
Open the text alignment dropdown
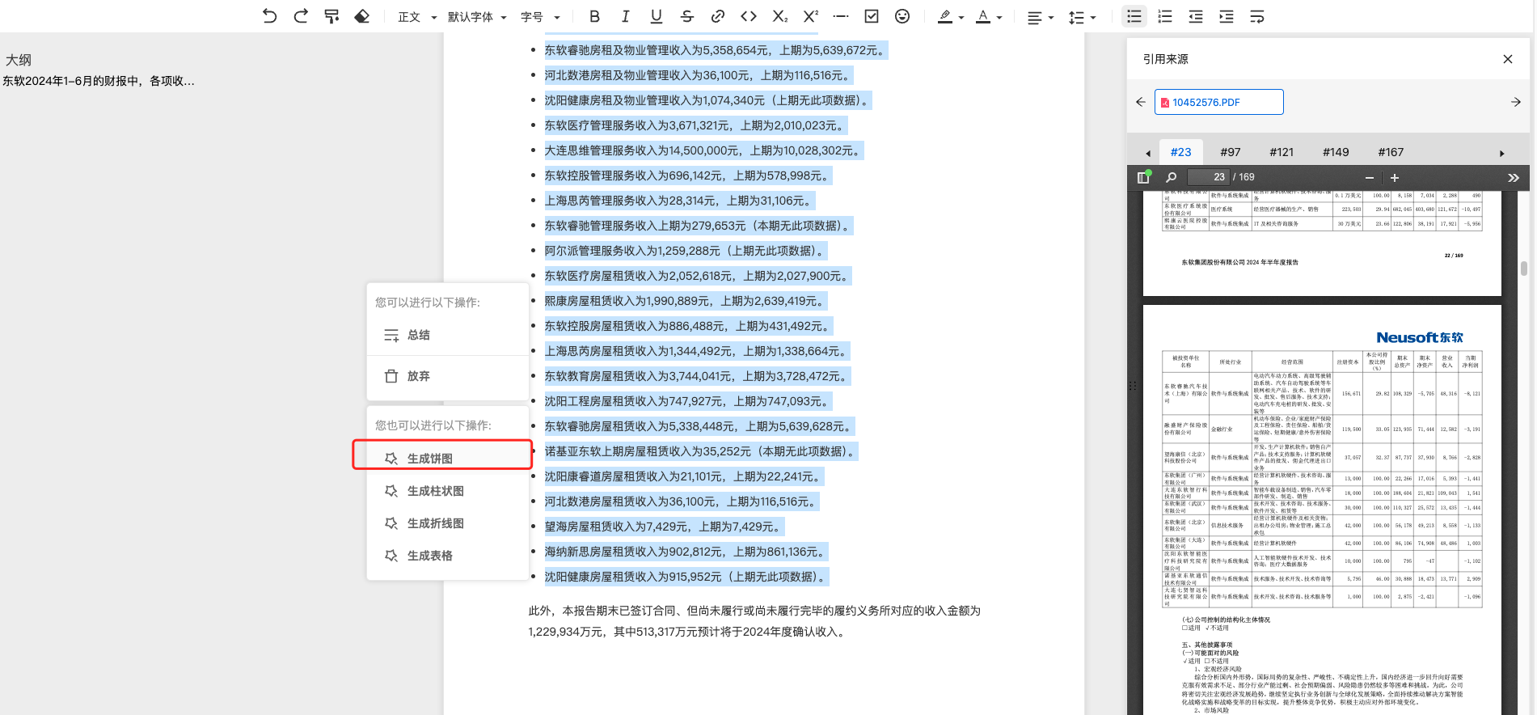1040,17
